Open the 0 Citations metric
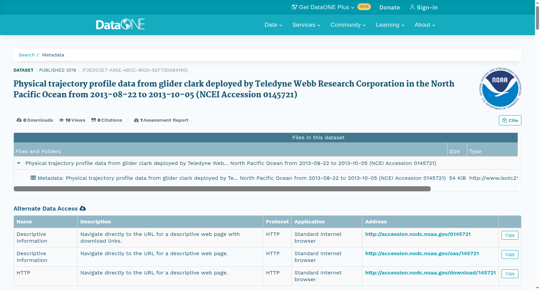Viewport: 540px width, 291px height. (x=107, y=120)
